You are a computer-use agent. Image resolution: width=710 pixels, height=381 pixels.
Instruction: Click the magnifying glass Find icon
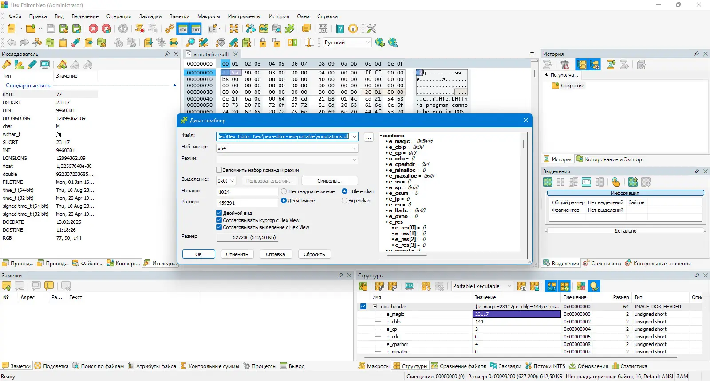click(x=190, y=43)
